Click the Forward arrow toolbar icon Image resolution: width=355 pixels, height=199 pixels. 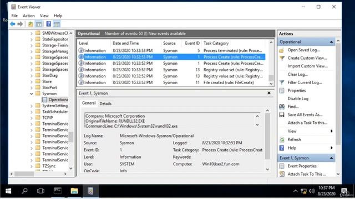20,24
